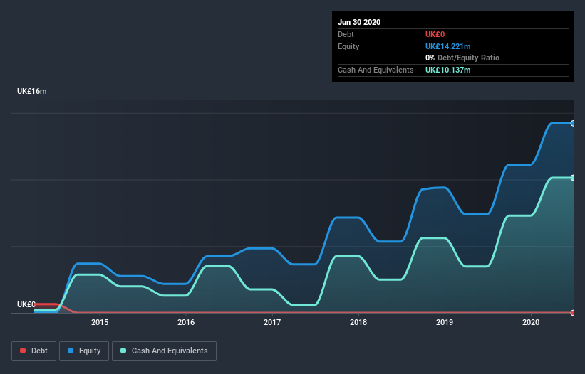Click the 2016 x-axis label
Viewport: 585px width, 374px height.
[x=186, y=322]
